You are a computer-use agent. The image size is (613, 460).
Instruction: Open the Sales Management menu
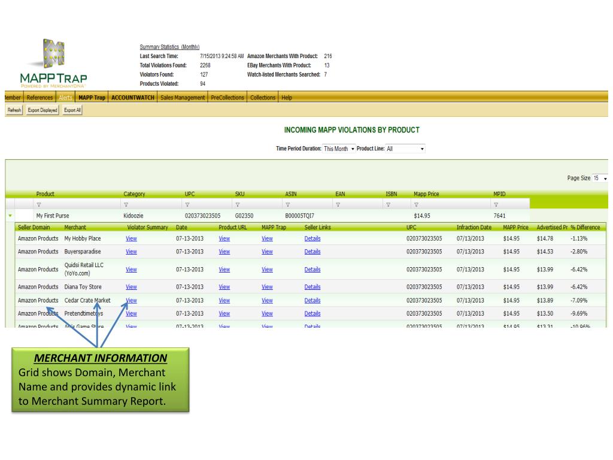point(183,98)
